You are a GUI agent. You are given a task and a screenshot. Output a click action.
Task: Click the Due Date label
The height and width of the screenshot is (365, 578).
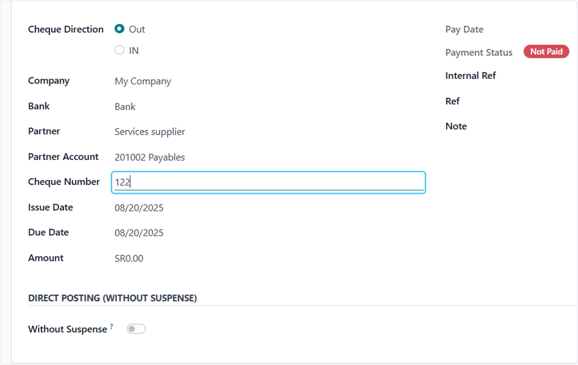tap(48, 232)
